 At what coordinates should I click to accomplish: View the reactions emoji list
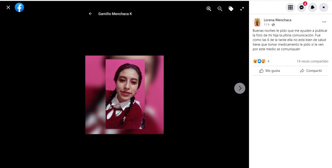pos(259,61)
